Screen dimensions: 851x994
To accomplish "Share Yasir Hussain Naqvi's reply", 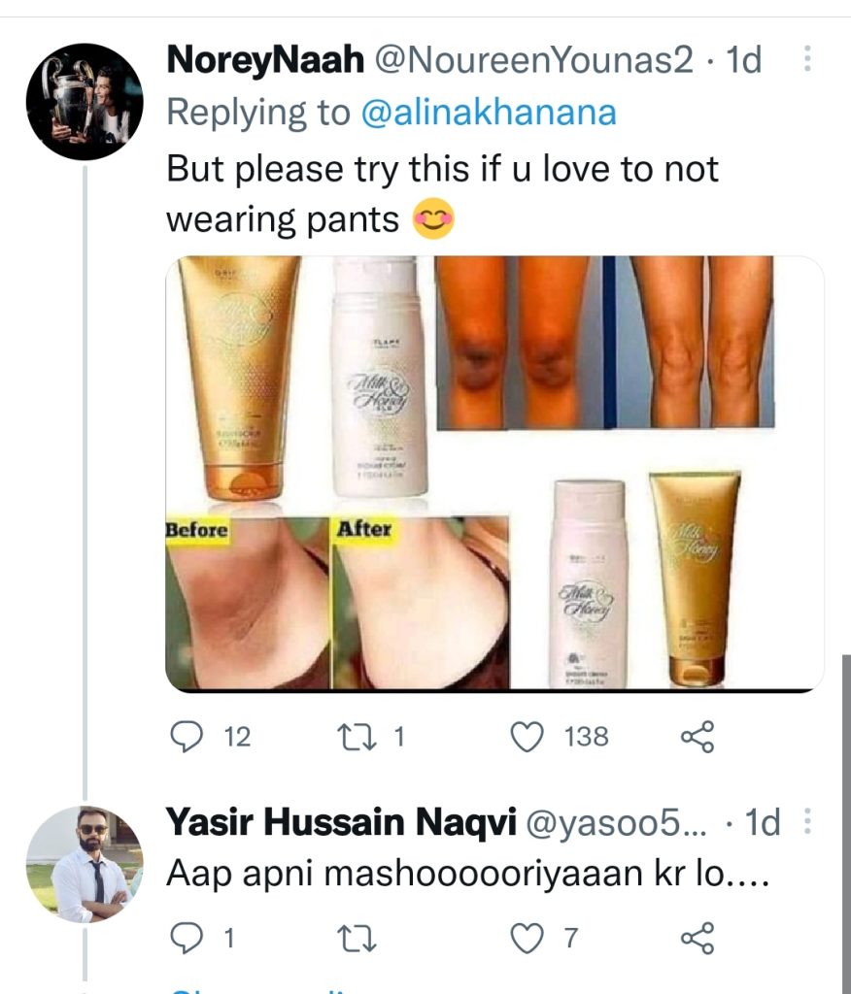I will pos(698,938).
